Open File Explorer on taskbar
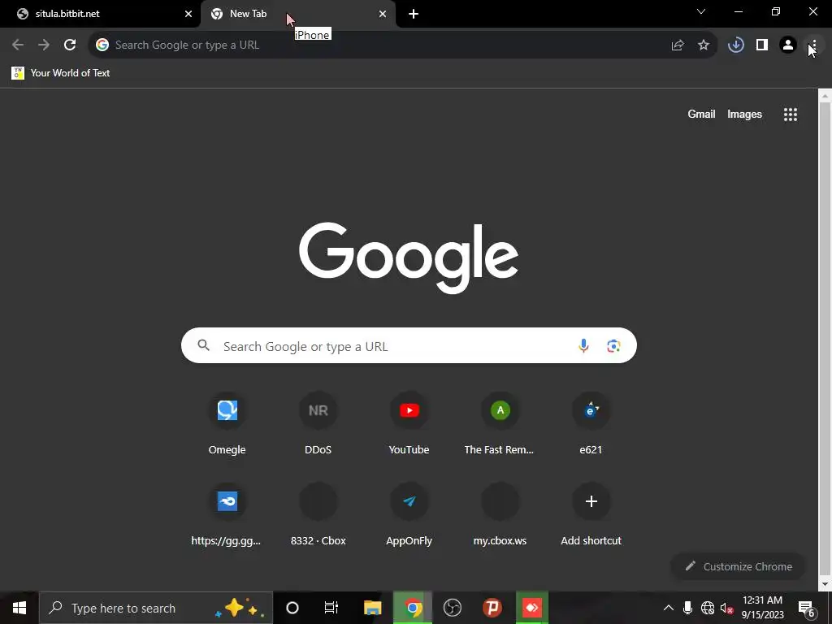Screen dimensions: 832x624 coord(372,608)
